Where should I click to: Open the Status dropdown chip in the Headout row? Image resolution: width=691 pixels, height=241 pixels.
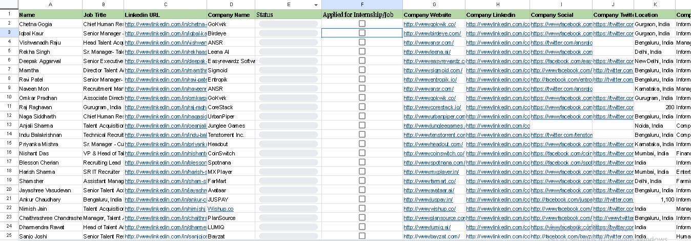click(288, 144)
